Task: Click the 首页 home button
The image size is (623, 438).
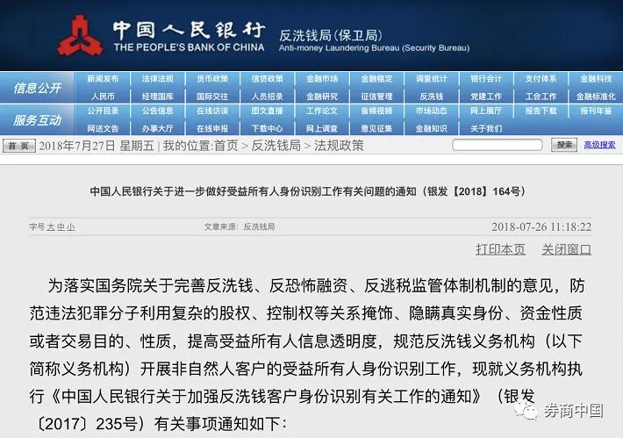Action: pyautogui.click(x=19, y=146)
